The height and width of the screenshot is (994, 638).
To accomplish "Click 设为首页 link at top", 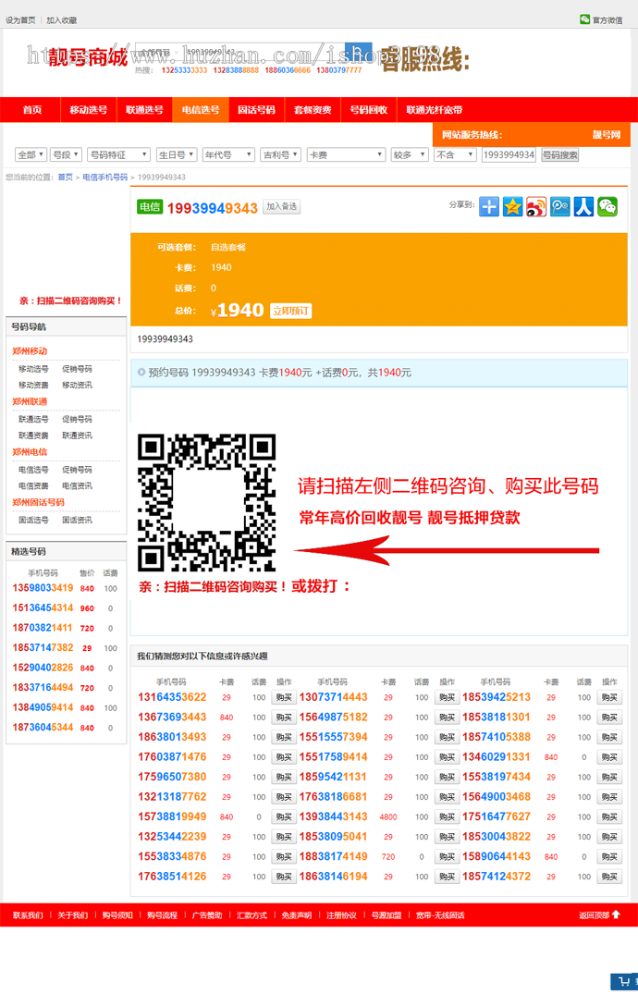I will click(21, 20).
